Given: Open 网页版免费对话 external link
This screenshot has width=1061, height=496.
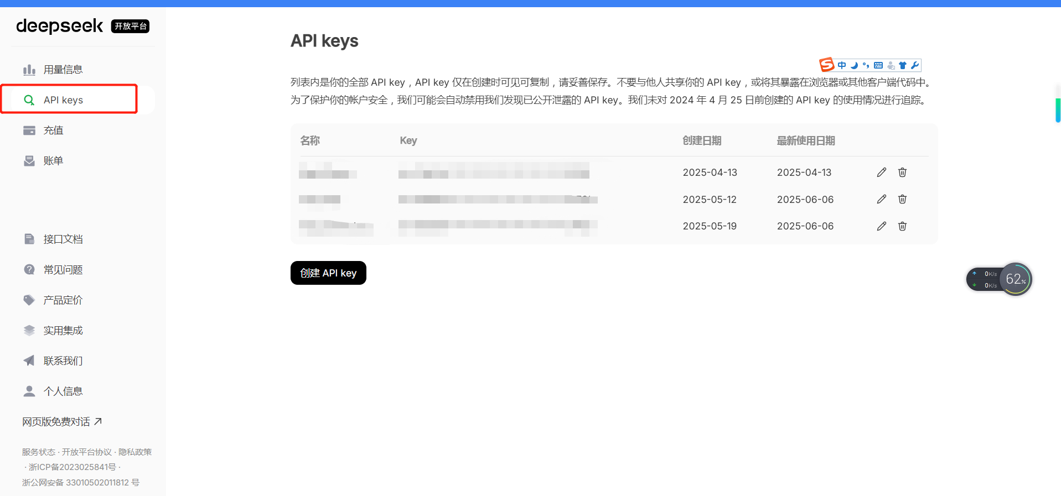Looking at the screenshot, I should pos(62,422).
